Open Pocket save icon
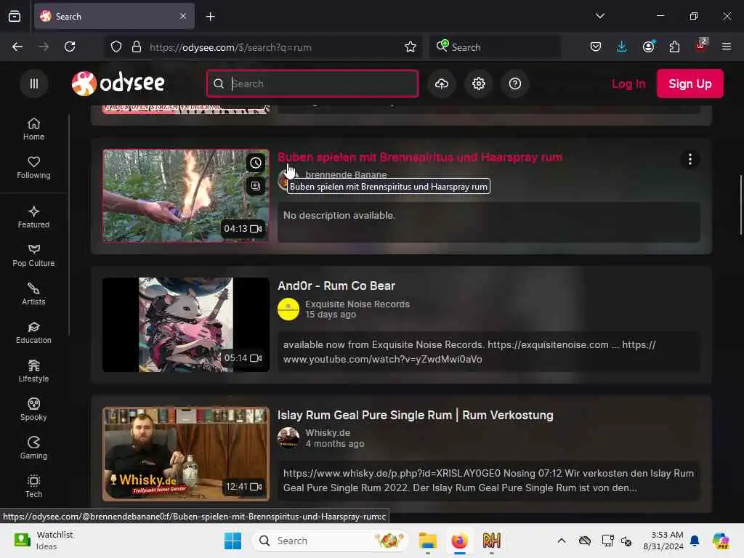This screenshot has height=558, width=744. click(x=596, y=46)
